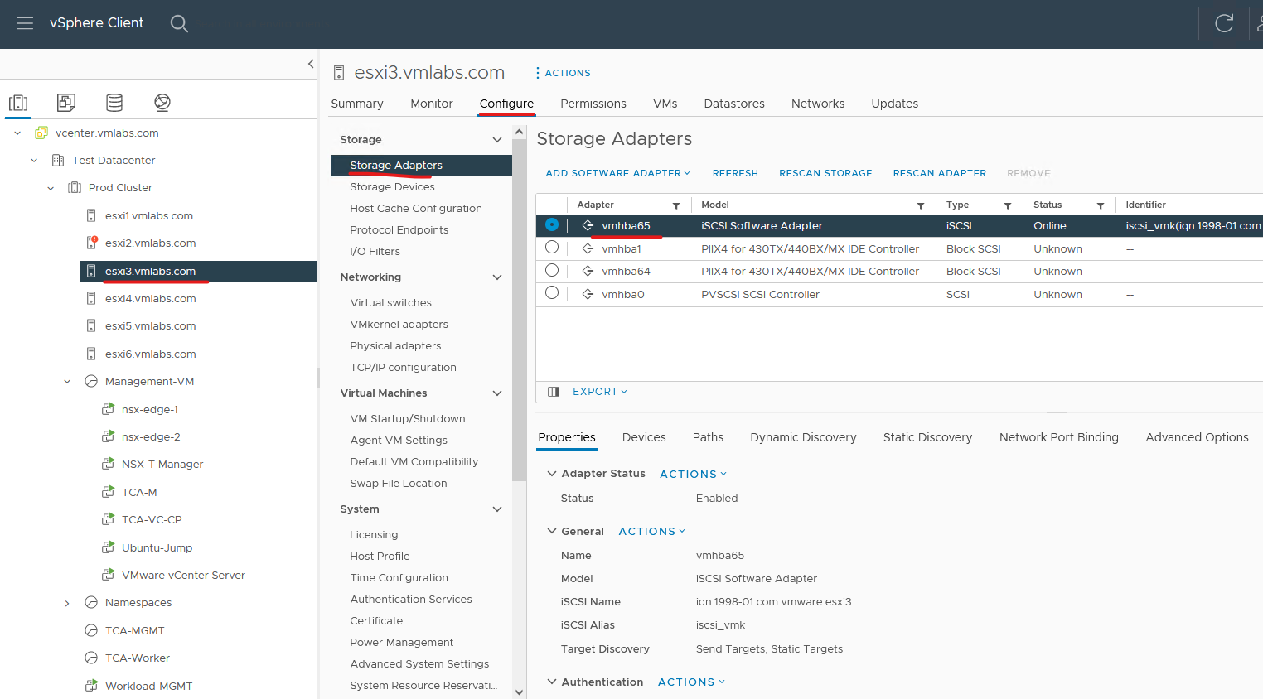Select the vmhba0 adapter radio button

tap(552, 292)
